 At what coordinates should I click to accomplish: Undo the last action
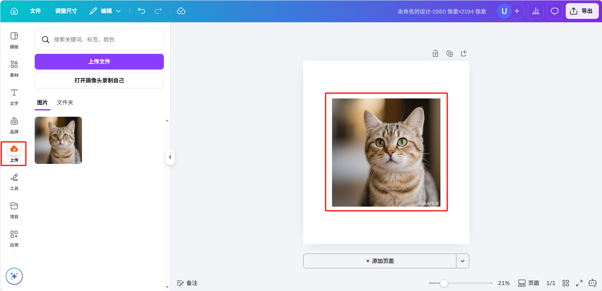pyautogui.click(x=142, y=11)
